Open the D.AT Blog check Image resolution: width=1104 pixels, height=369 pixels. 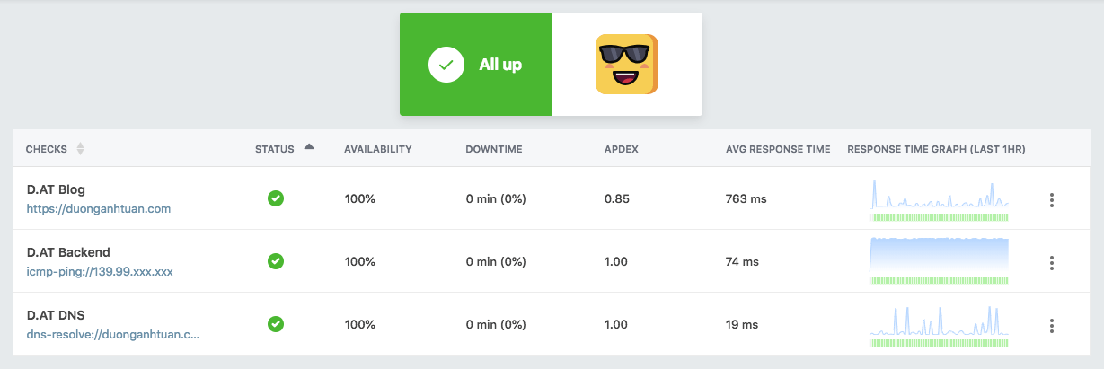(x=56, y=190)
